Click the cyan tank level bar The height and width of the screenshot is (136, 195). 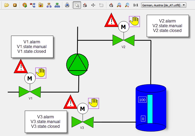click(150, 109)
